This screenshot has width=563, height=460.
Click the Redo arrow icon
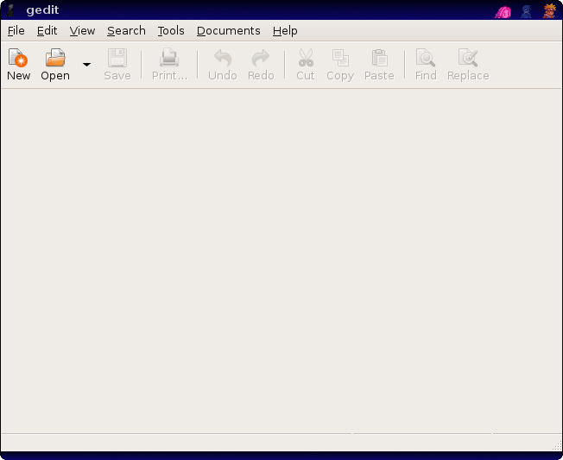click(x=261, y=58)
